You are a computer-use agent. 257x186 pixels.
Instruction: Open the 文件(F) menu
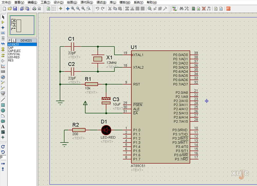click(6, 2)
